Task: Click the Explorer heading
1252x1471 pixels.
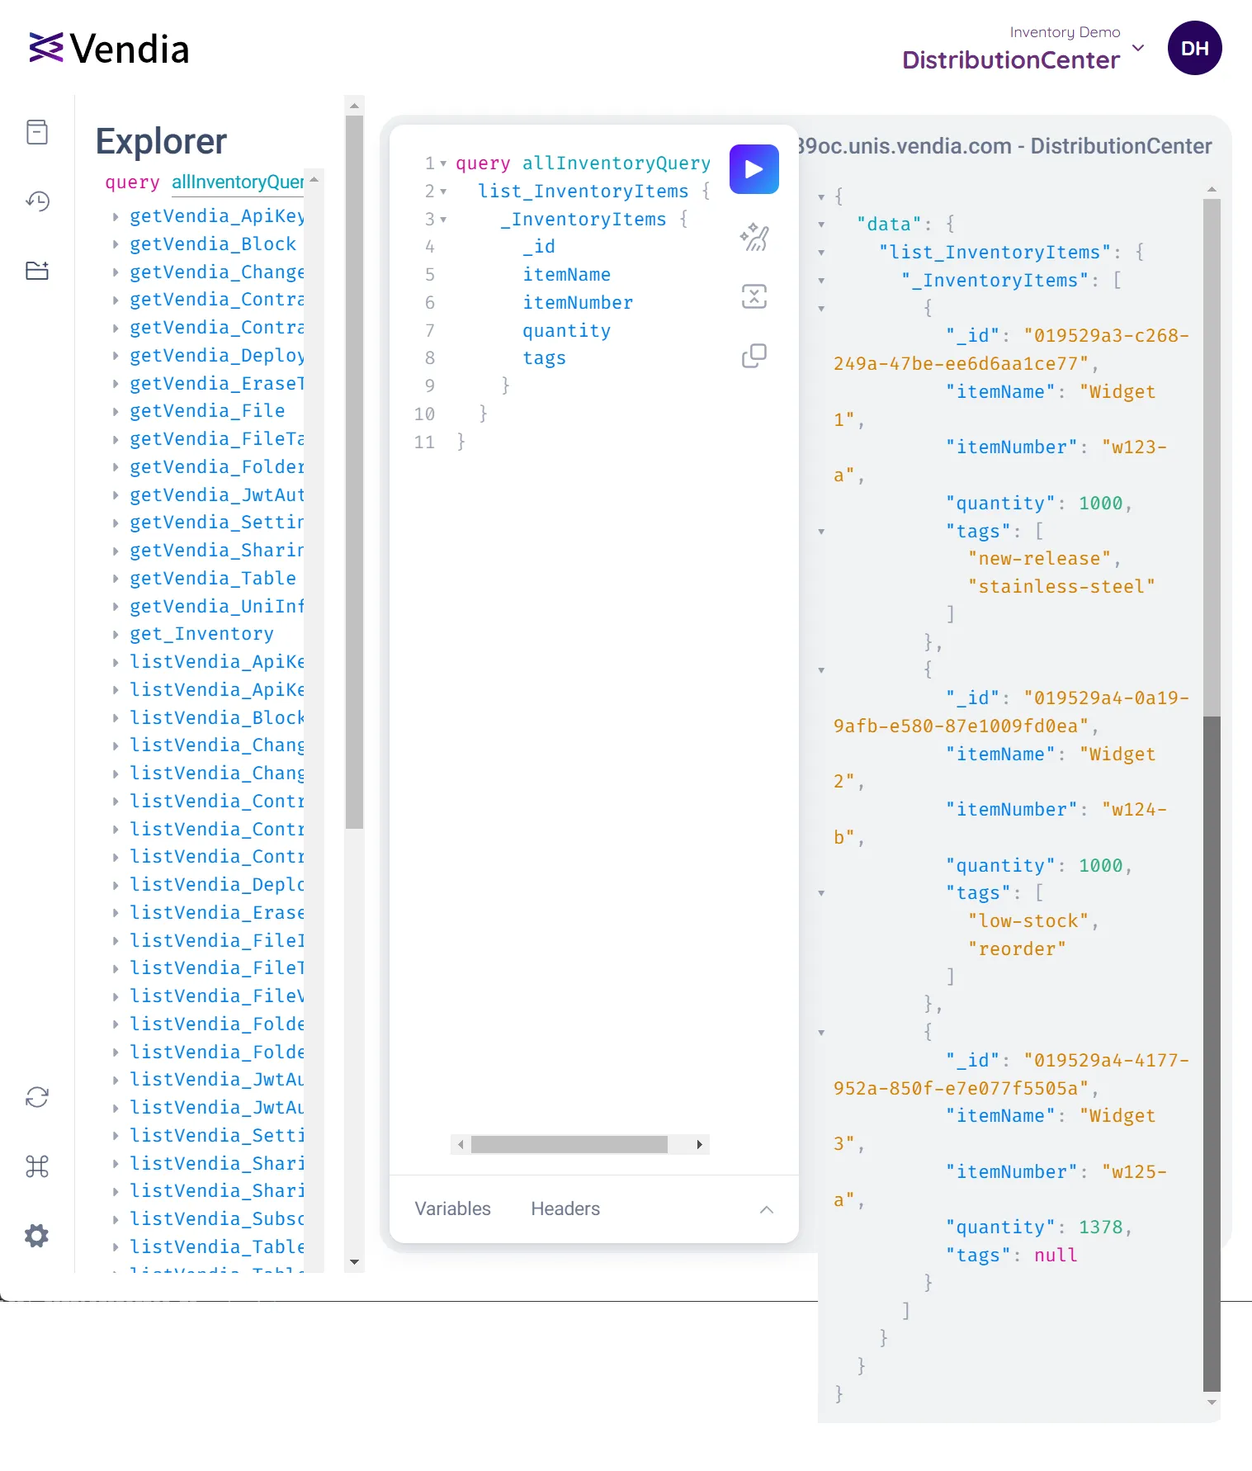Action: click(x=161, y=141)
